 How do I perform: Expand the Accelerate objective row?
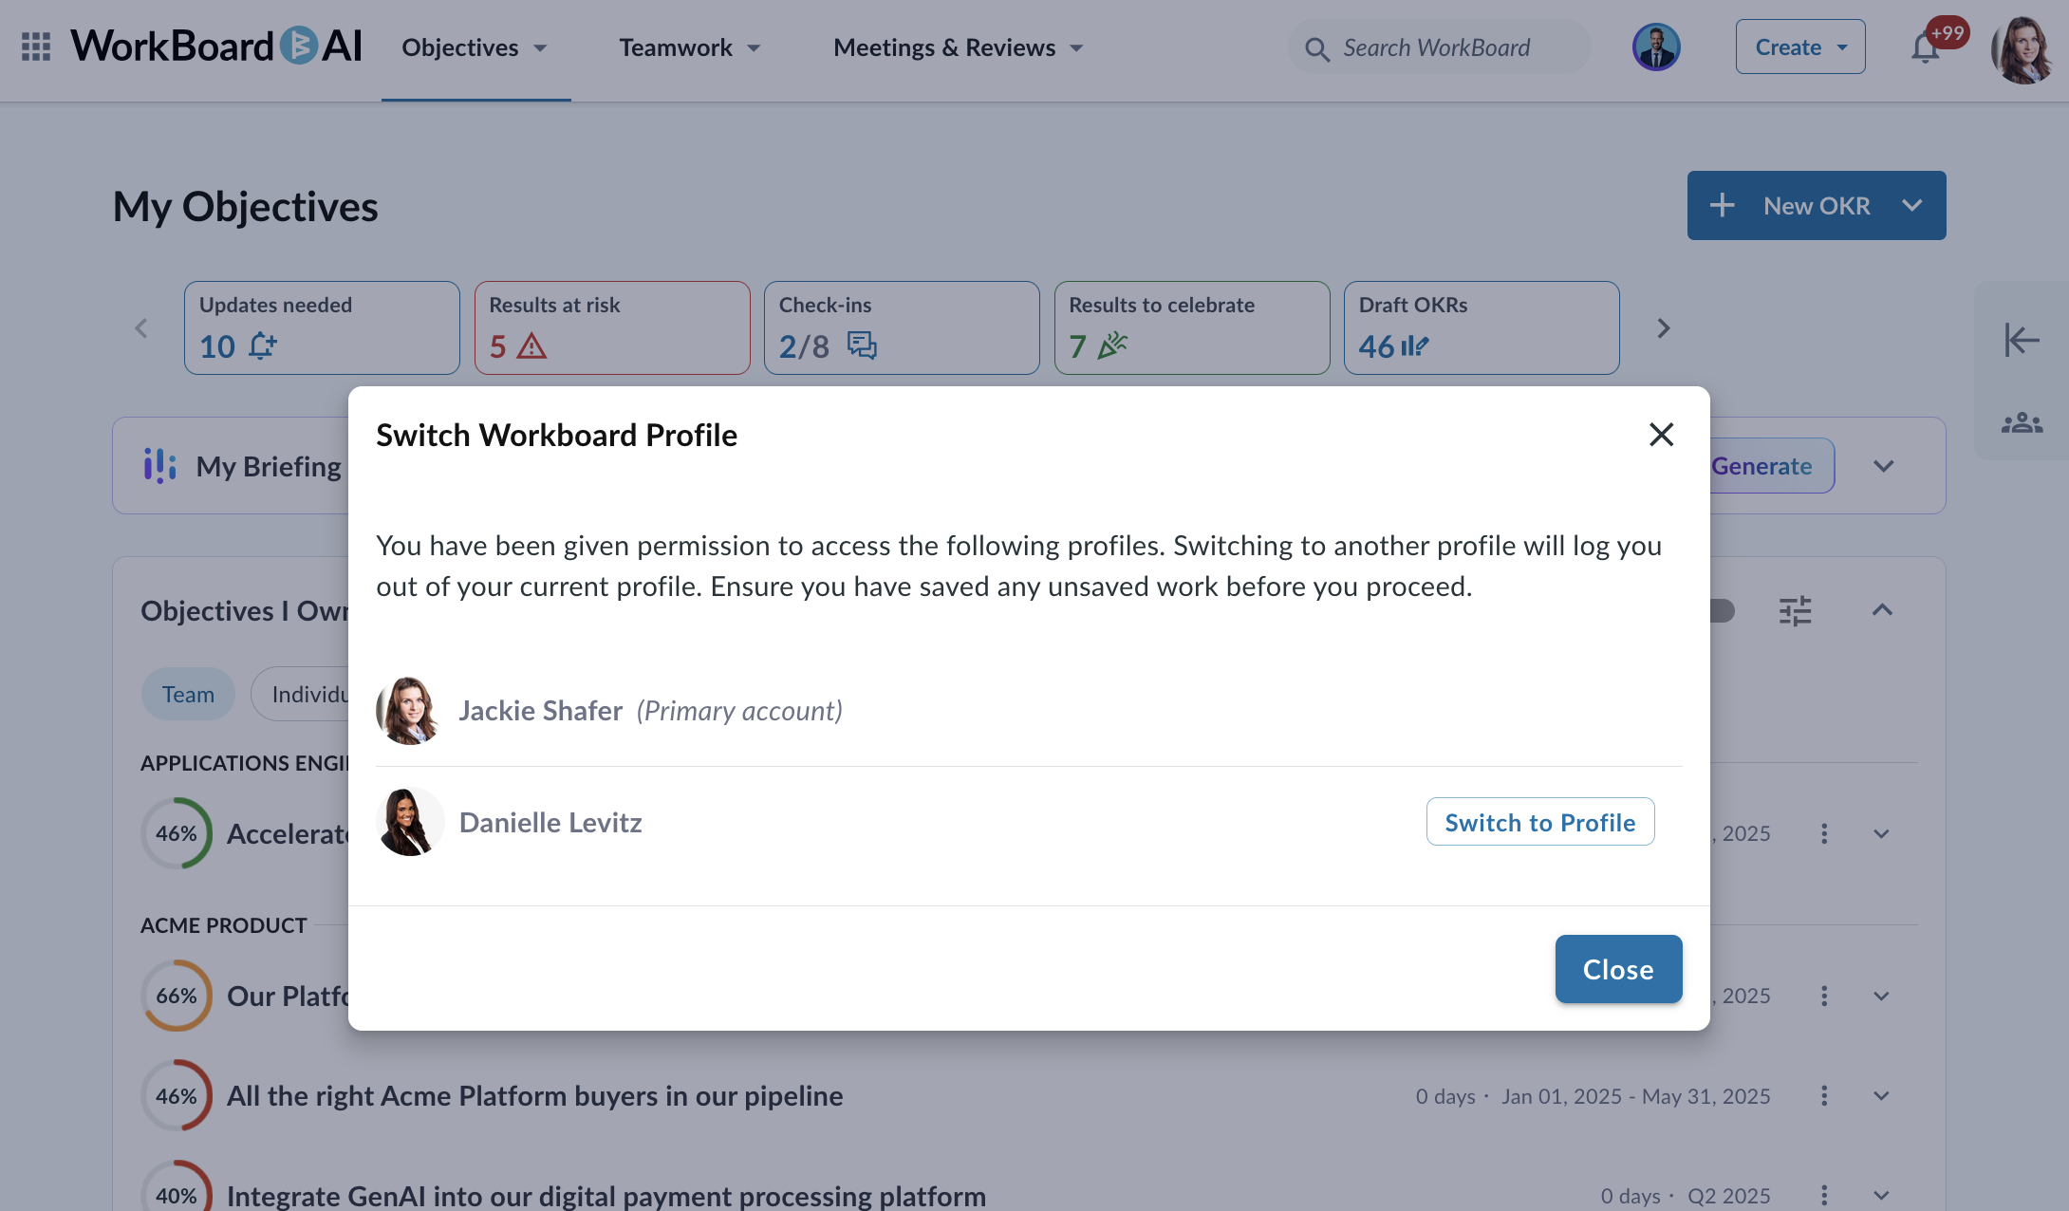[x=1881, y=834]
